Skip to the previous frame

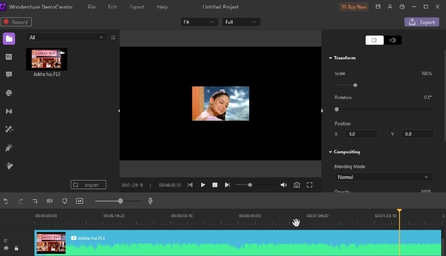pos(190,185)
